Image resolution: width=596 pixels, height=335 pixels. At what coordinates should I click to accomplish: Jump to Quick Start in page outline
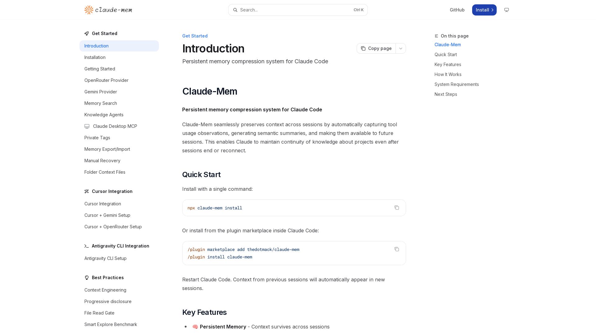coord(446,55)
